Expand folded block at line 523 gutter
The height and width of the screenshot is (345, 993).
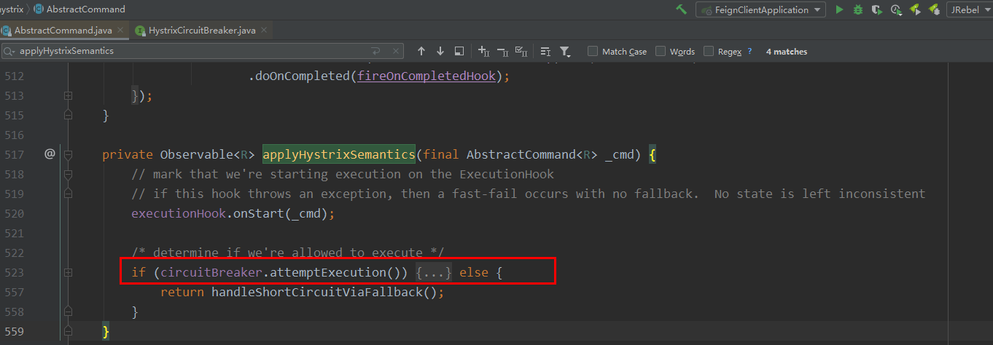[68, 272]
